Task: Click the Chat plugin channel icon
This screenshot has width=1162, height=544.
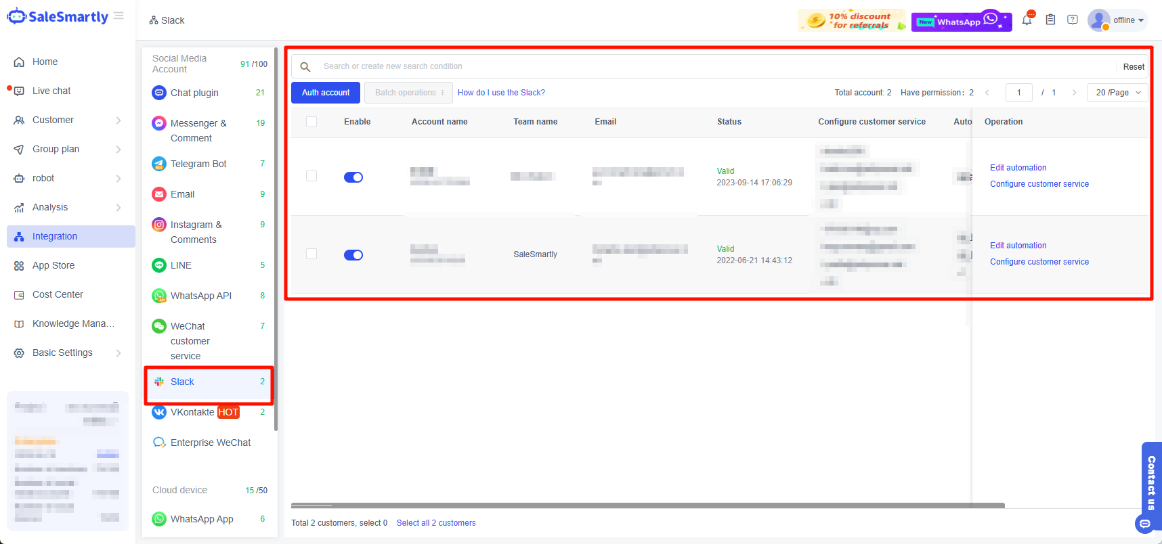Action: point(159,93)
